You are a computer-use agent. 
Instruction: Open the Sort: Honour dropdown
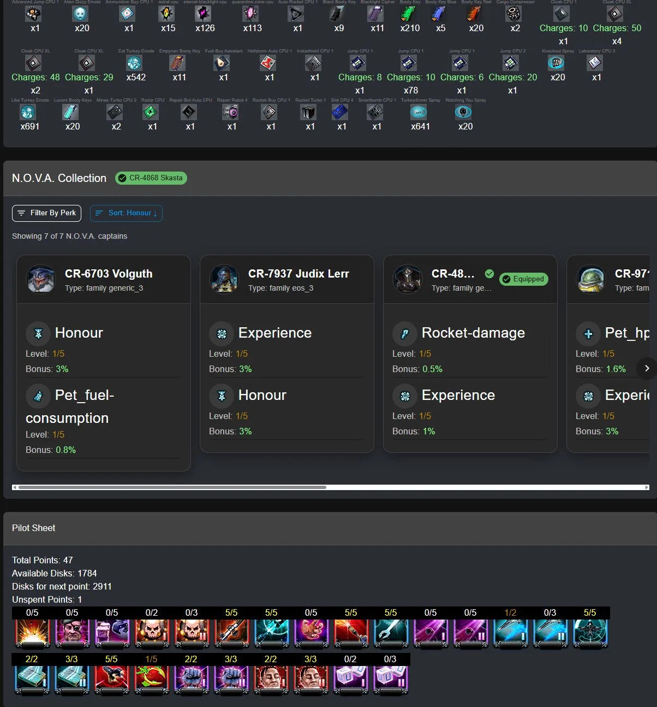click(x=126, y=213)
